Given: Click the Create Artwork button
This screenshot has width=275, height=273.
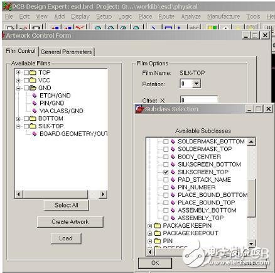Looking at the screenshot, I should 70,222.
